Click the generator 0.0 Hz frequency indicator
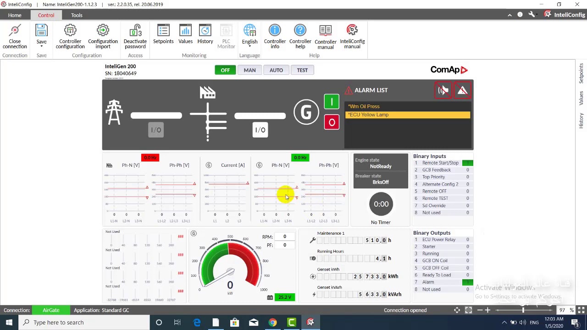 coord(300,158)
